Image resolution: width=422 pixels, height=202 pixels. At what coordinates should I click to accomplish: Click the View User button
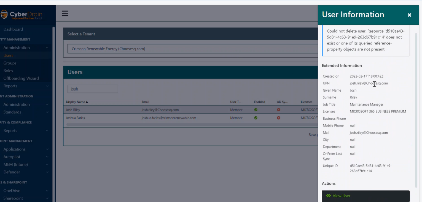tap(365, 196)
